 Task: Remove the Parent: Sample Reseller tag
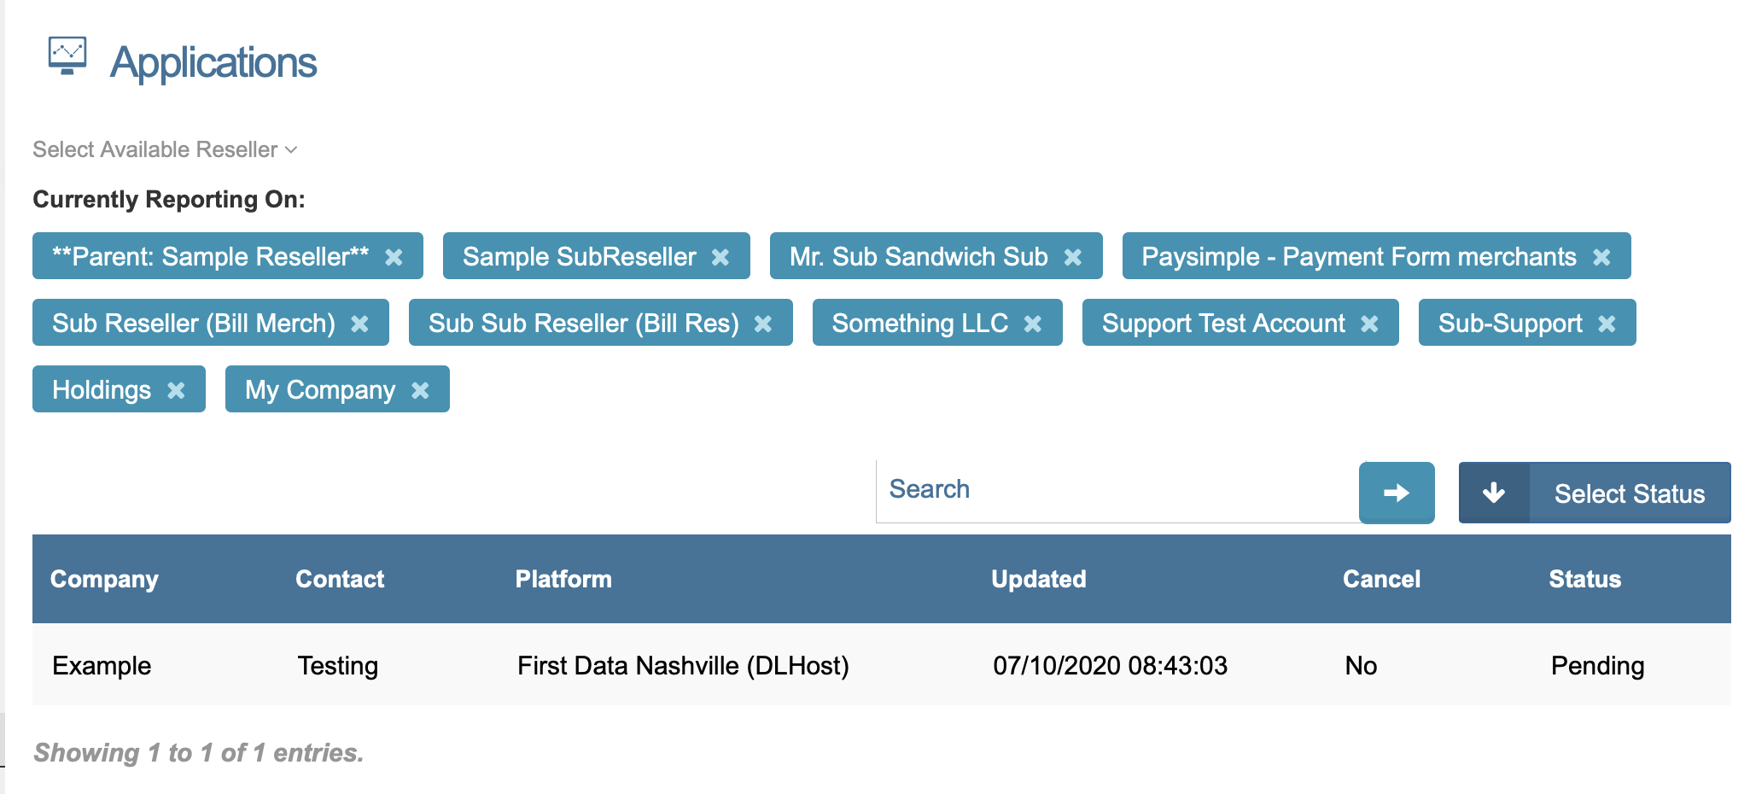pos(394,257)
